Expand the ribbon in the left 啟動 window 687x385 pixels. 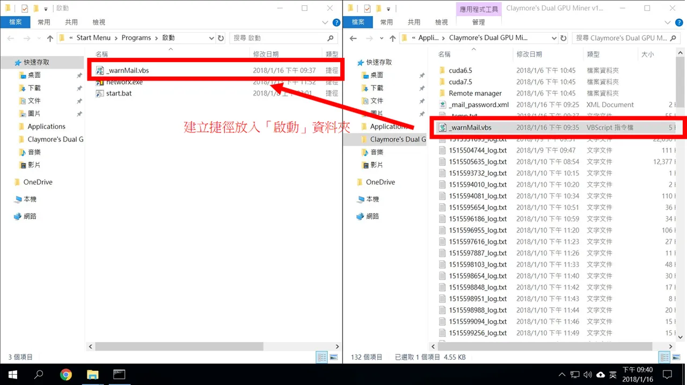point(325,23)
